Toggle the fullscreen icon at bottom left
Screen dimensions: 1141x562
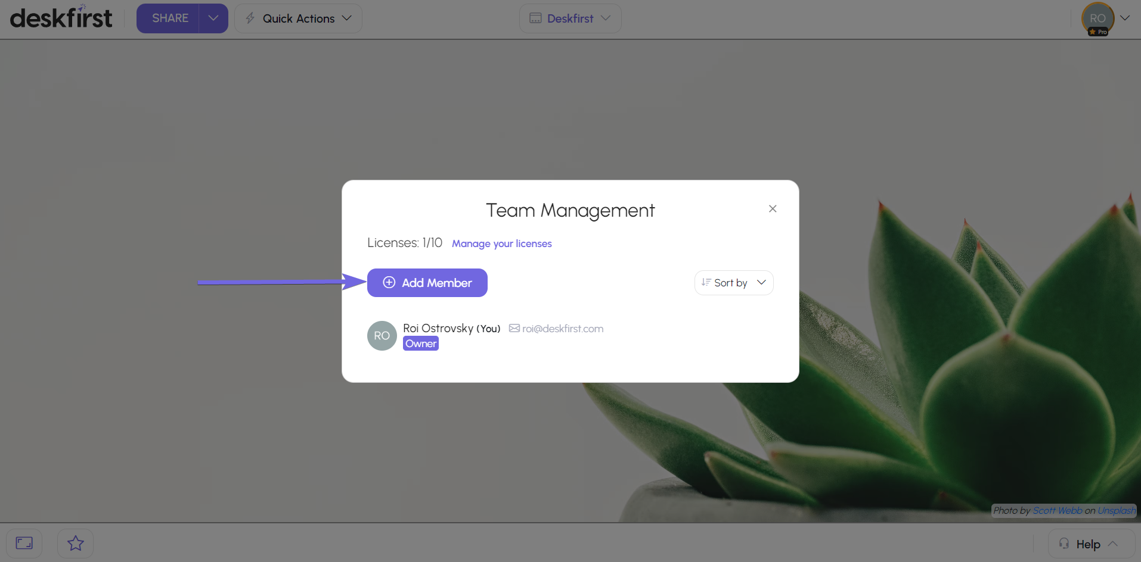click(x=24, y=543)
